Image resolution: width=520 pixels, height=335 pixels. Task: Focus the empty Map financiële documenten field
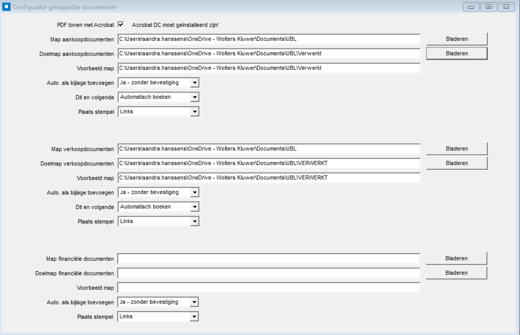coord(269,259)
